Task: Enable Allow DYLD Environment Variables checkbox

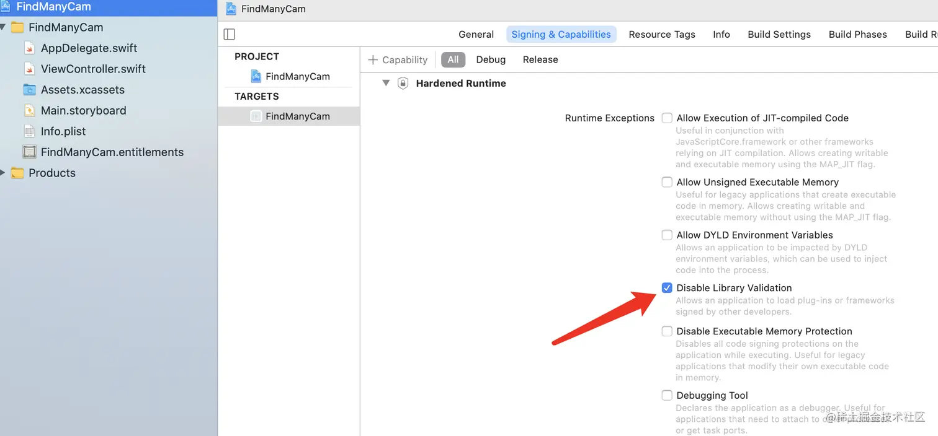Action: [x=667, y=235]
